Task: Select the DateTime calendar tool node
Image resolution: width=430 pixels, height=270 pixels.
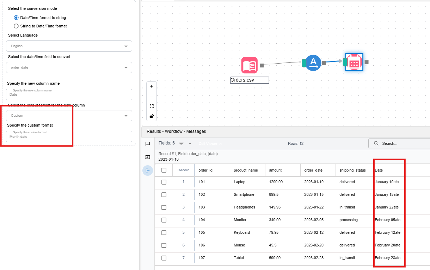Action: pyautogui.click(x=354, y=62)
